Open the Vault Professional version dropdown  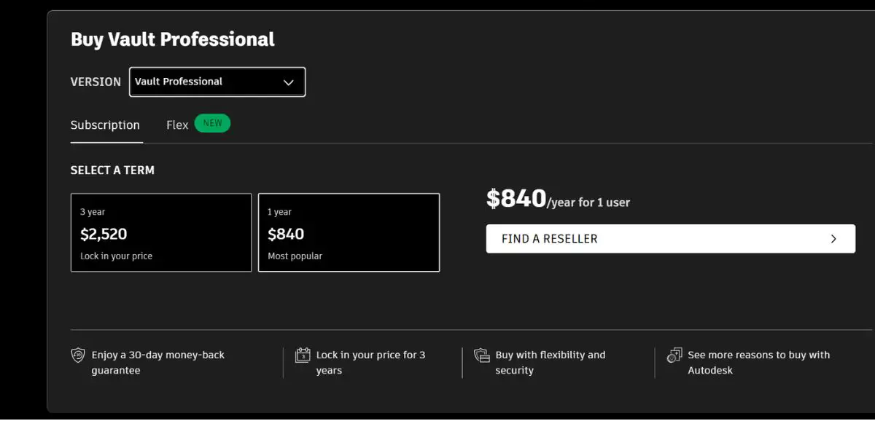pyautogui.click(x=217, y=82)
